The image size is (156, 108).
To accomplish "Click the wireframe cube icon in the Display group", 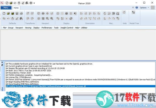I will click(x=58, y=13).
